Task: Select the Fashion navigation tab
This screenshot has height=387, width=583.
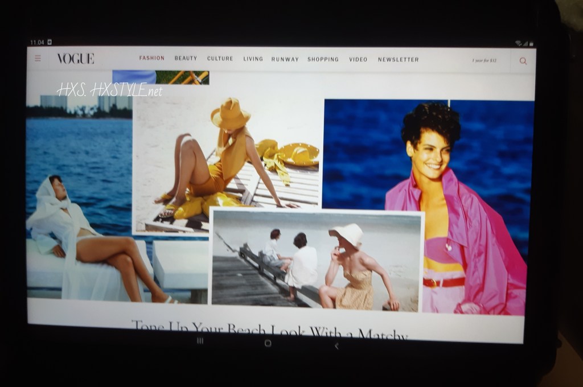Action: [152, 58]
